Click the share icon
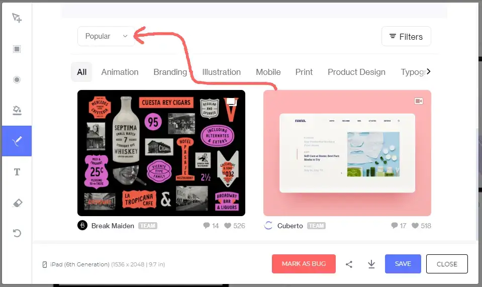 pyautogui.click(x=349, y=264)
